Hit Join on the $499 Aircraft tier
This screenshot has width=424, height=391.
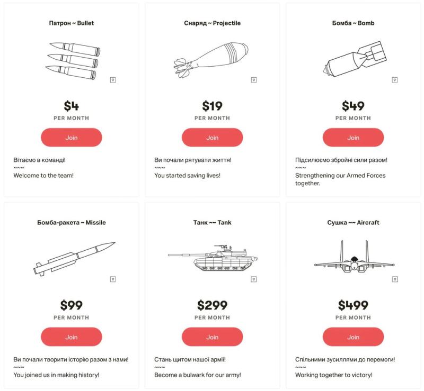(x=354, y=337)
